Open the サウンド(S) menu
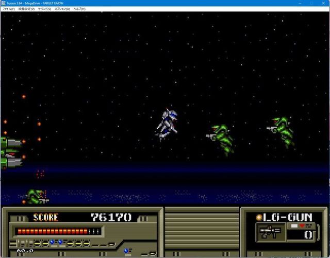The width and height of the screenshot is (330, 258). pos(44,9)
